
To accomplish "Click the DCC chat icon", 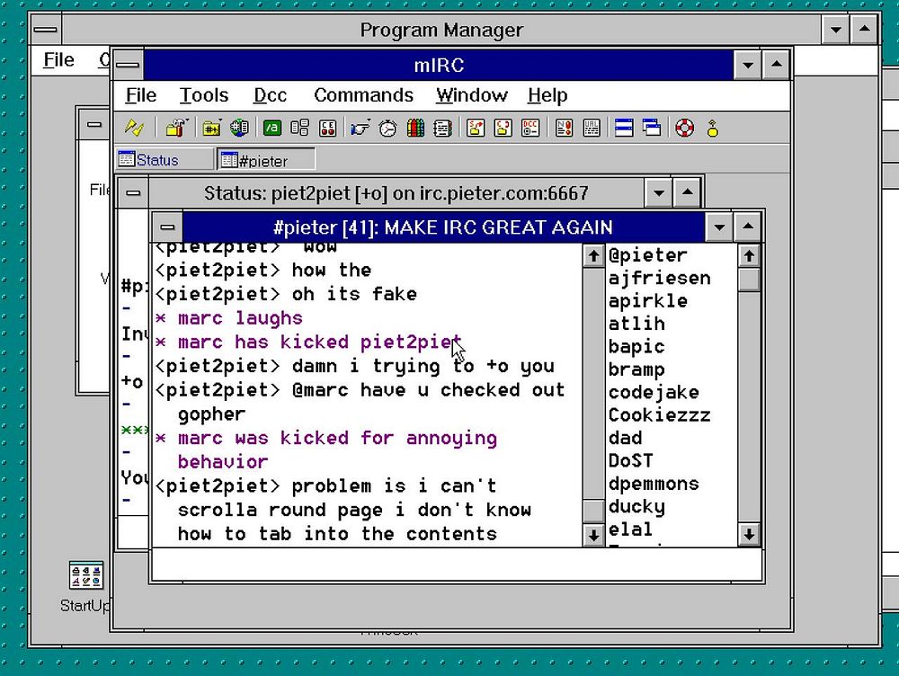I will click(503, 128).
